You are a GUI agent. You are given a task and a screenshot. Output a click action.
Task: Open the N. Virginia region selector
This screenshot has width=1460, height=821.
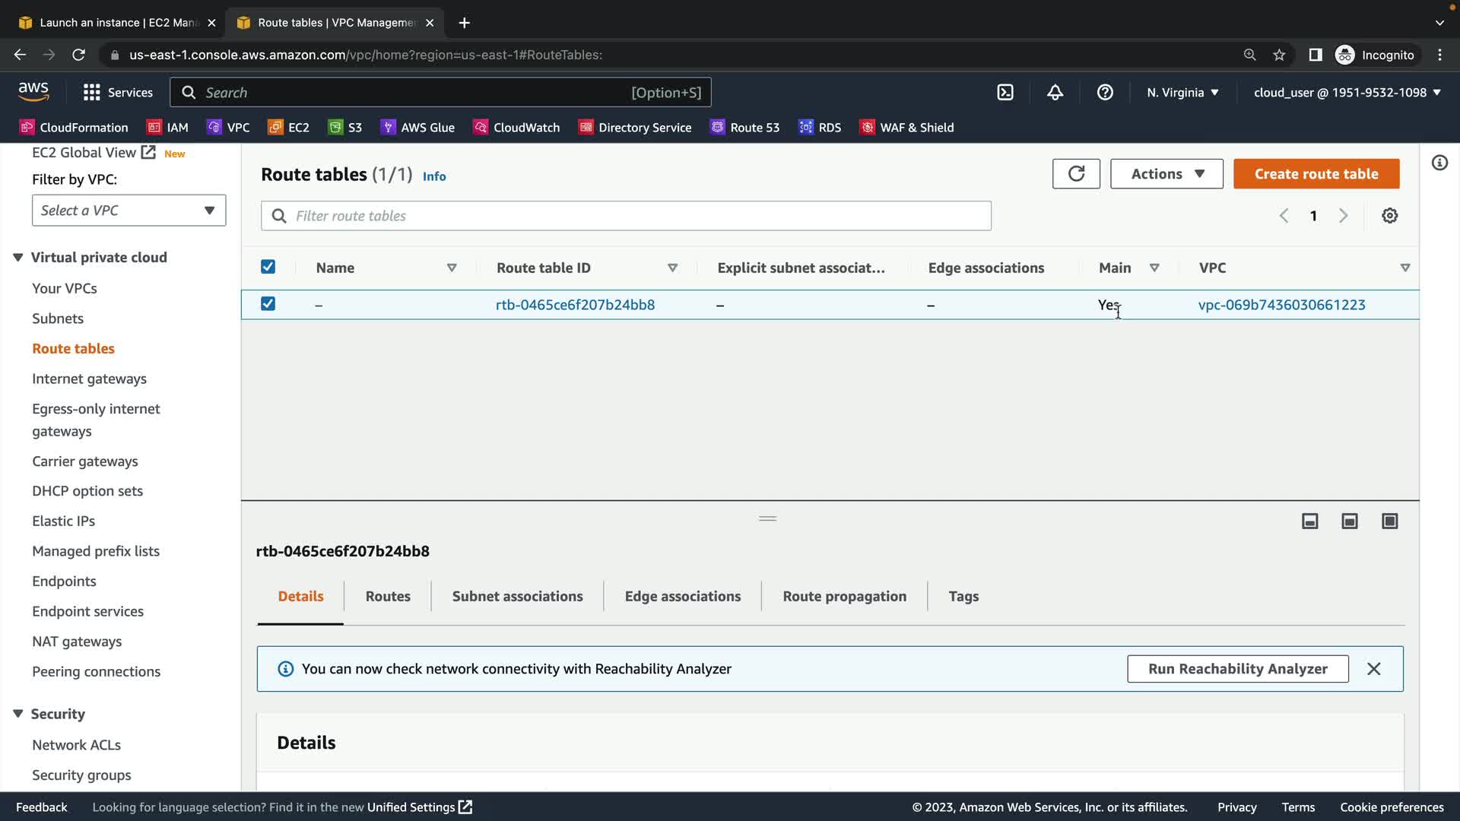[1182, 93]
